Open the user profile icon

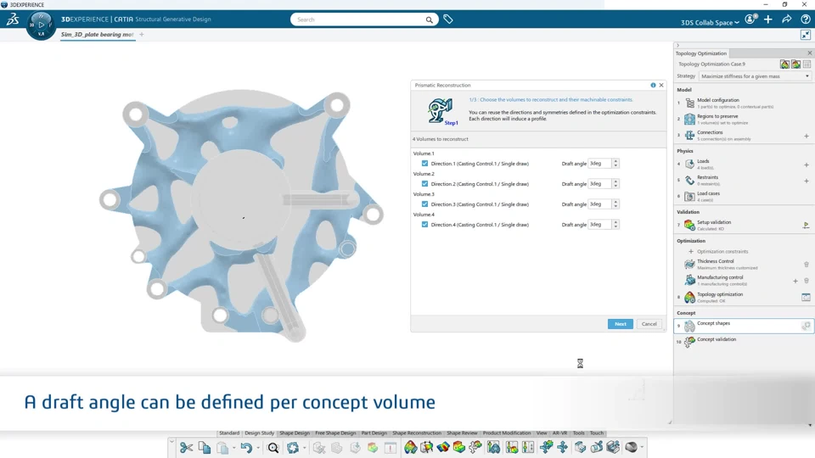tap(750, 20)
